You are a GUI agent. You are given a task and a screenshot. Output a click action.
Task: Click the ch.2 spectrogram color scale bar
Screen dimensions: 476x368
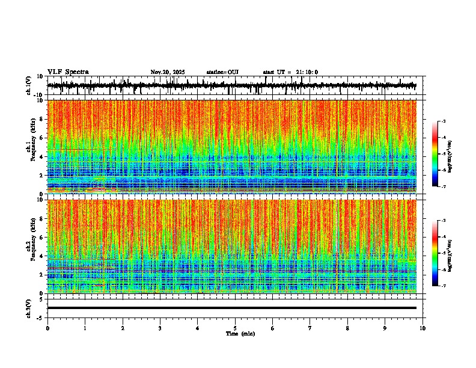tap(435, 253)
